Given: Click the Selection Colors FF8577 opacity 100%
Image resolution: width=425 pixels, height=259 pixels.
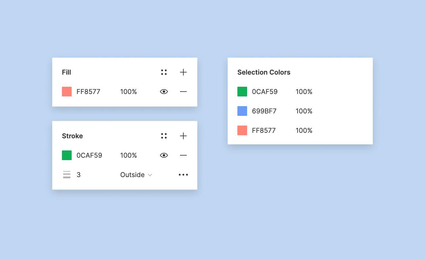Looking at the screenshot, I should click(304, 130).
